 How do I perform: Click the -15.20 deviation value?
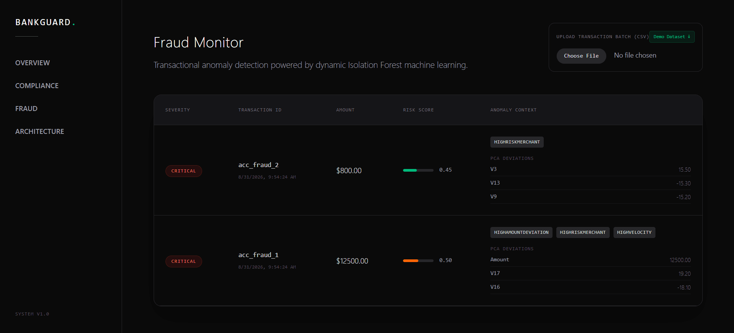(683, 197)
